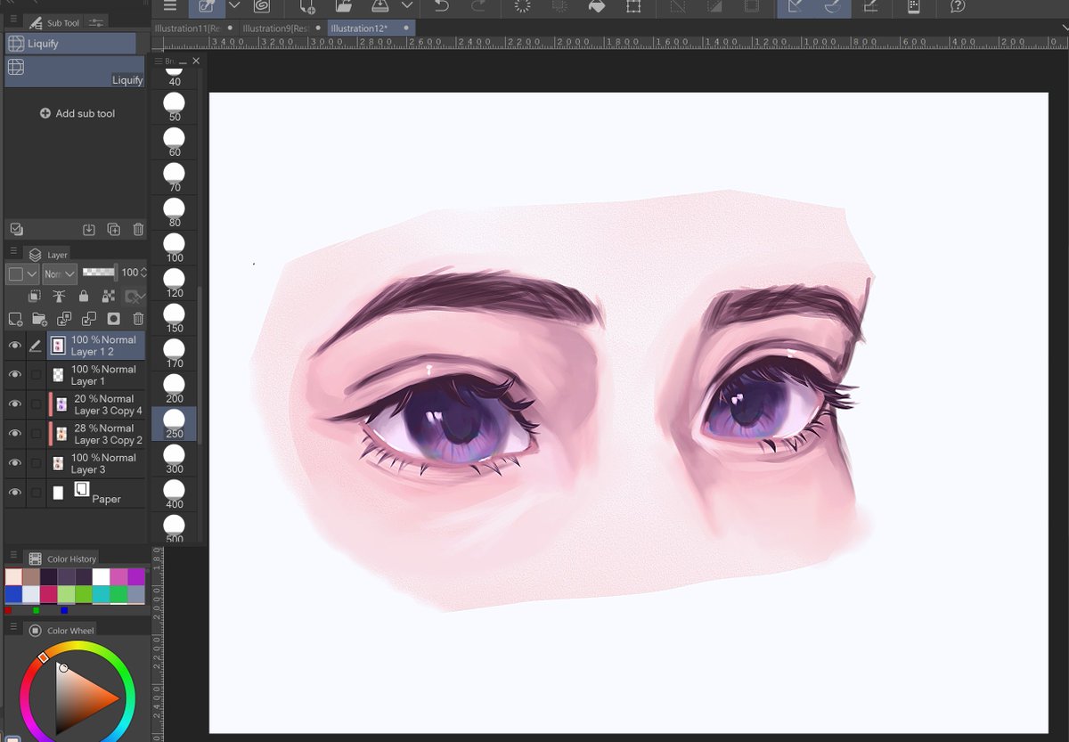Viewport: 1069px width, 742px height.
Task: Hide the Paper layer
Action: [14, 493]
